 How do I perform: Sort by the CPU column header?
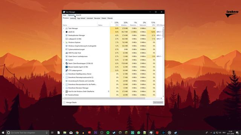pos(114,24)
